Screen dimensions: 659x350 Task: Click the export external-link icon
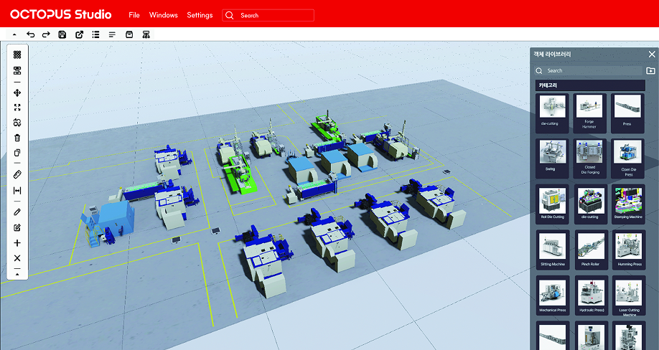(79, 34)
